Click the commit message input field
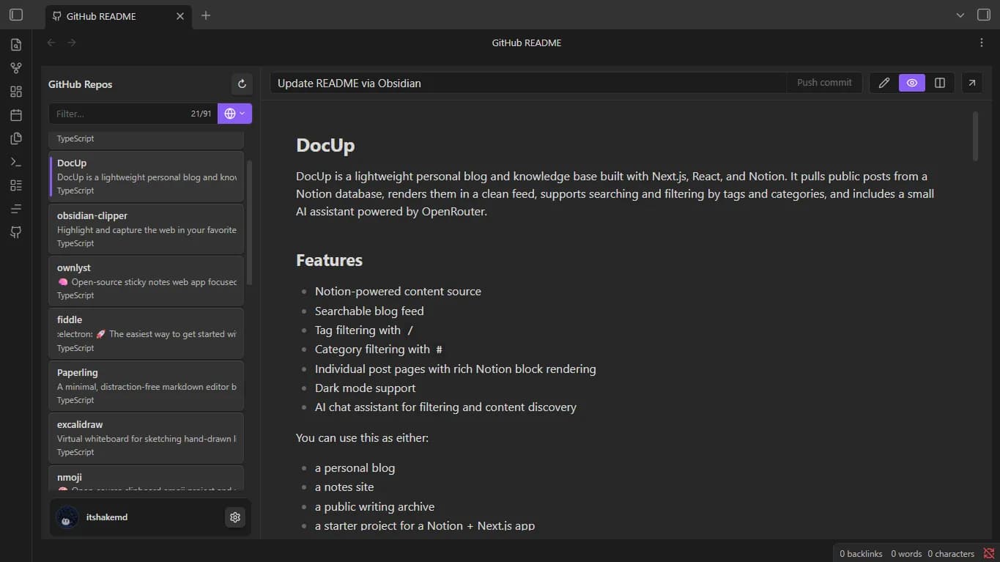Screen dimensions: 1000x562 click(528, 83)
